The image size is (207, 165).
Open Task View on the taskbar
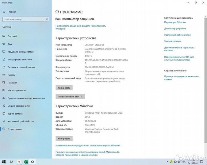tap(12, 162)
